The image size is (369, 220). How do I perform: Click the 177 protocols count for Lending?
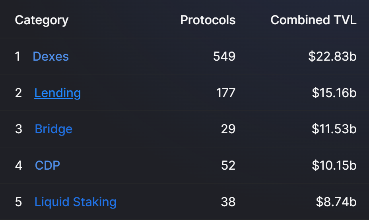click(x=225, y=93)
